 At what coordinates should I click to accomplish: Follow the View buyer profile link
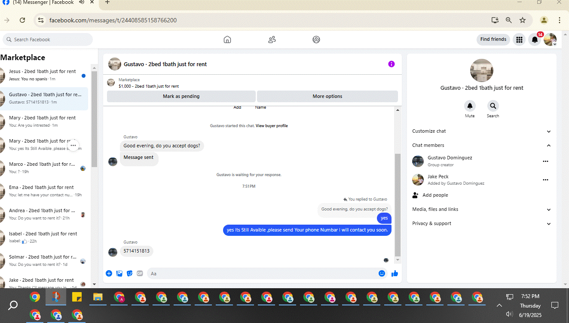(x=272, y=126)
